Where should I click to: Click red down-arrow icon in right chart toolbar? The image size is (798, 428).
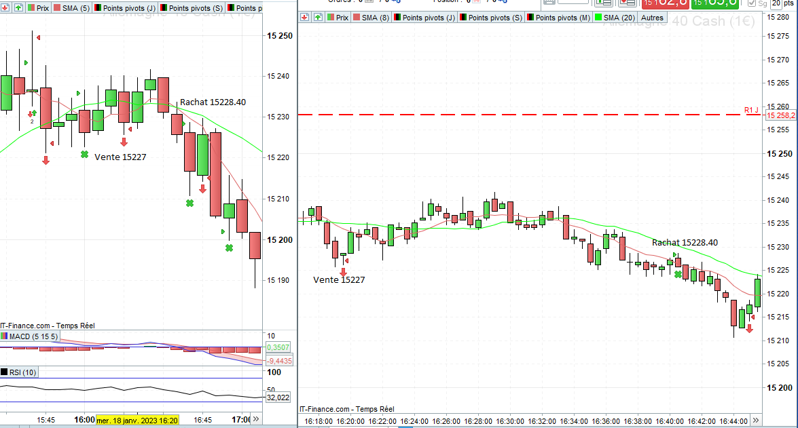point(304,17)
